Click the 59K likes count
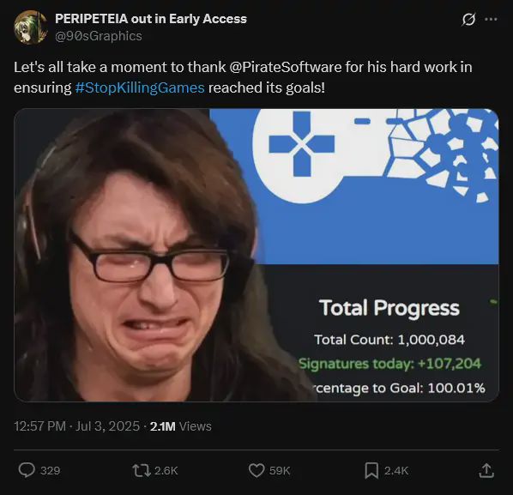This screenshot has width=513, height=495. pyautogui.click(x=280, y=470)
